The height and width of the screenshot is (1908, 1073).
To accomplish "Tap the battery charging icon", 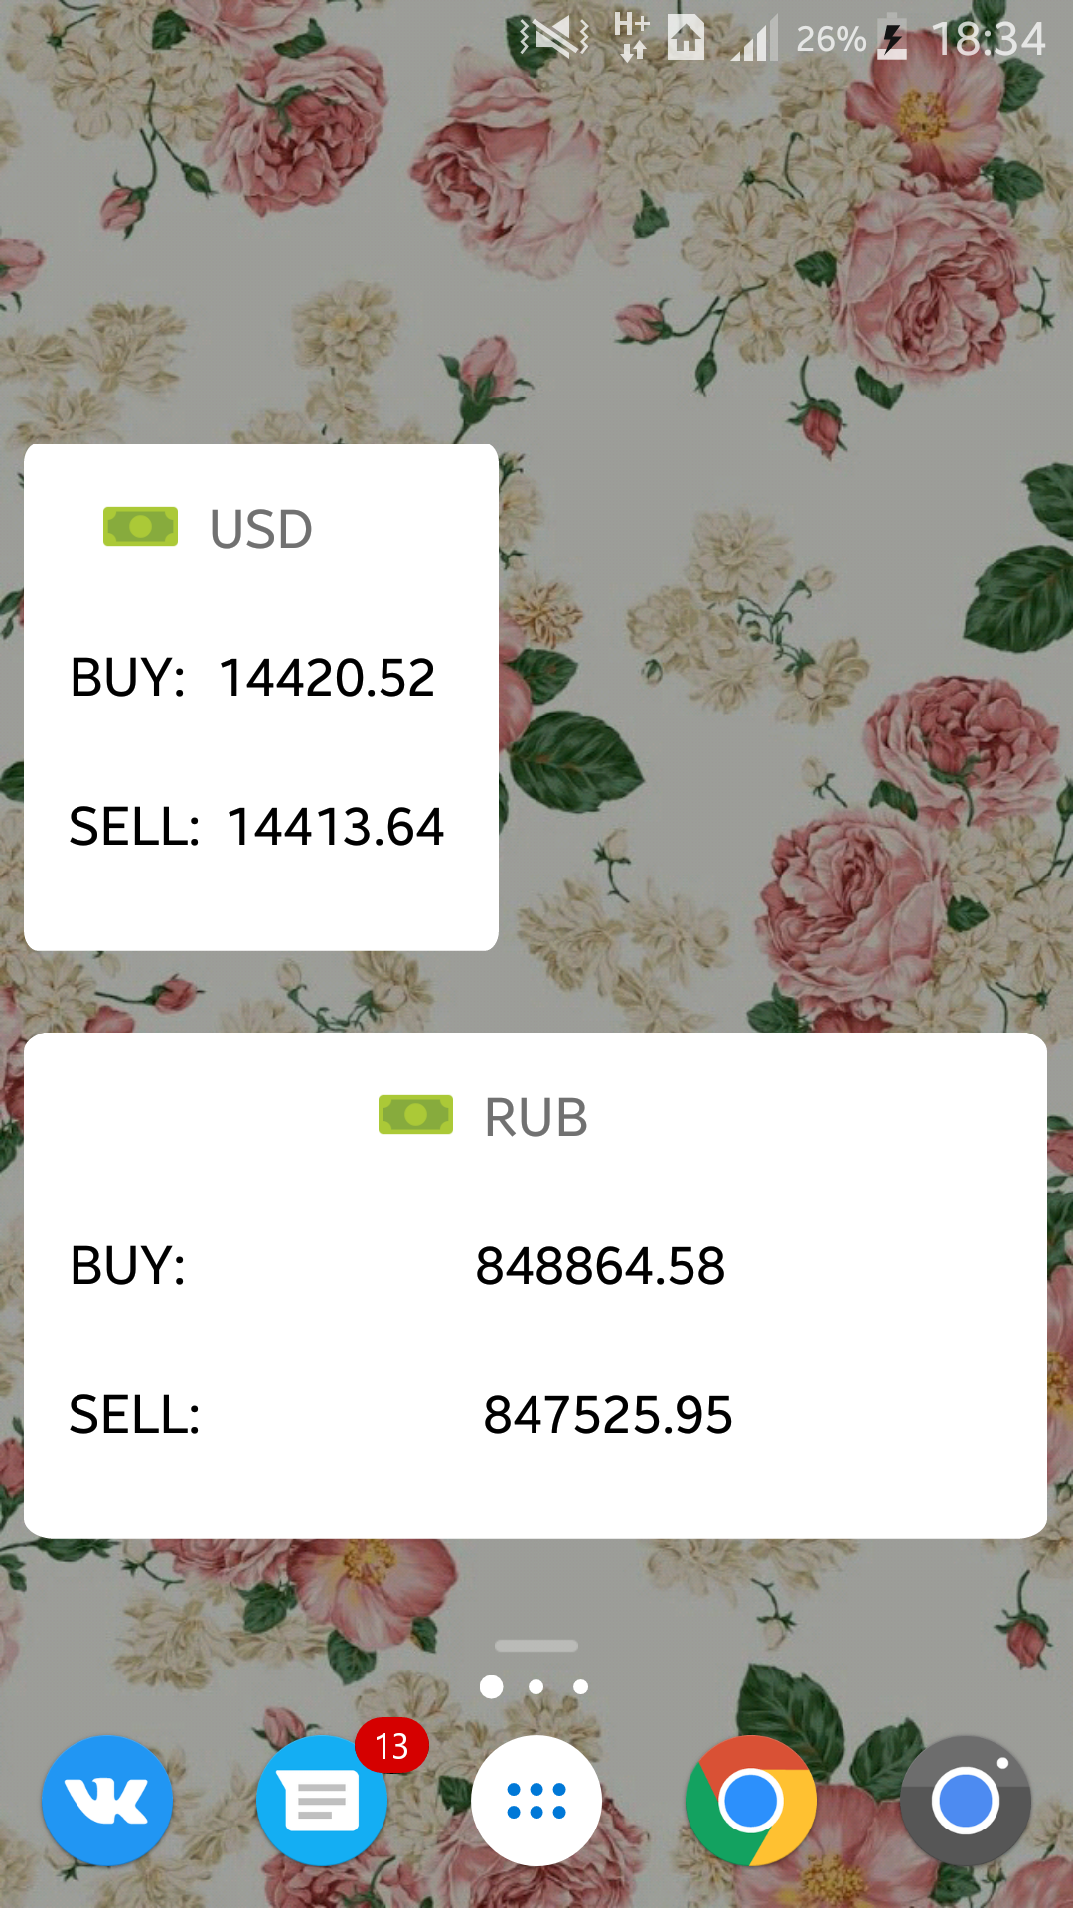I will (892, 40).
